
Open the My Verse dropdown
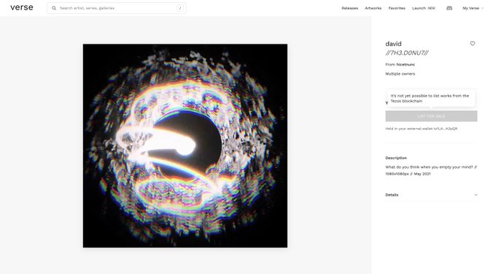pos(473,8)
